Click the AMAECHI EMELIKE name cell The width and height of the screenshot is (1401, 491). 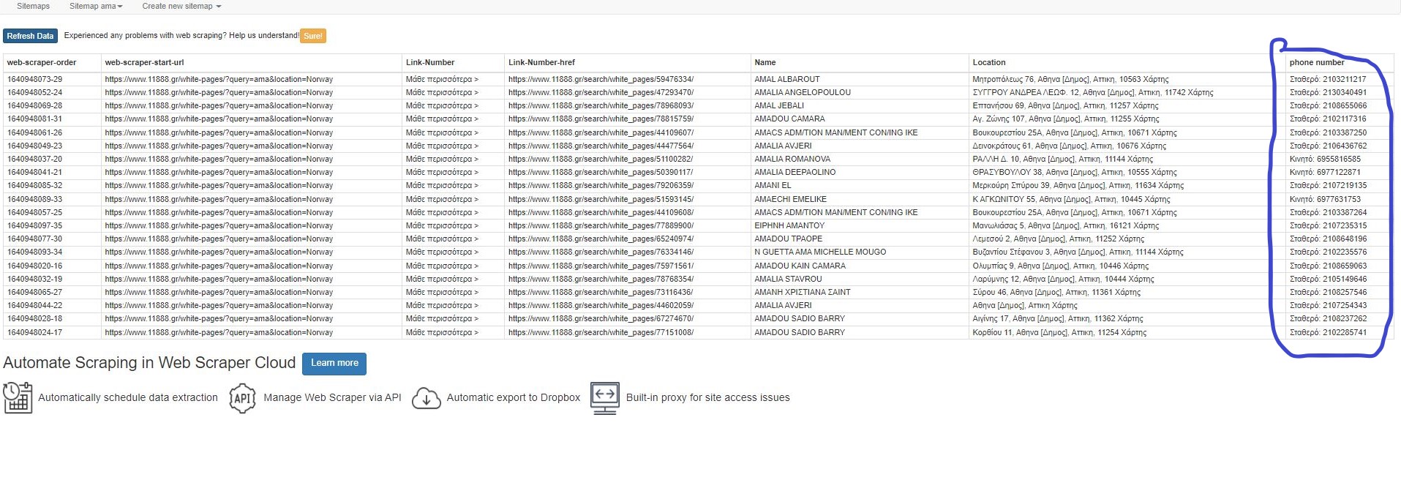pos(790,199)
